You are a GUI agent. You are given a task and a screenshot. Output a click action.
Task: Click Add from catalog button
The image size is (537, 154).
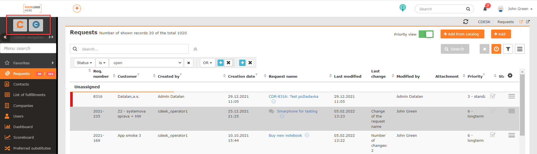pos(462,34)
